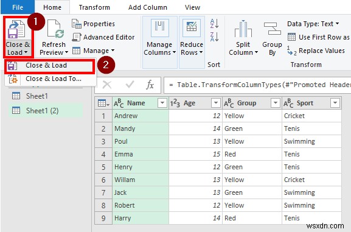This screenshot has height=232, width=351.
Task: Click the fx function icon
Action: point(150,85)
